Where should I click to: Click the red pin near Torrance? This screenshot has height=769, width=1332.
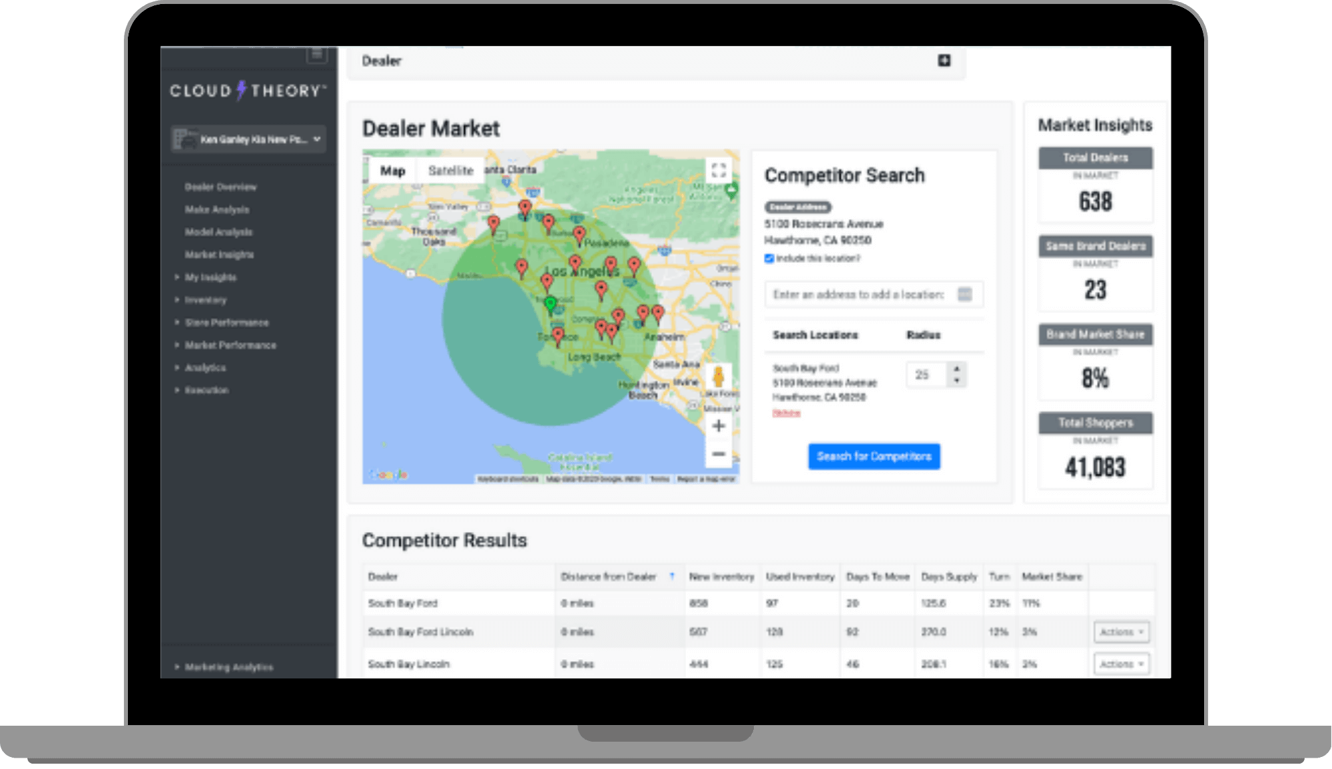[558, 336]
